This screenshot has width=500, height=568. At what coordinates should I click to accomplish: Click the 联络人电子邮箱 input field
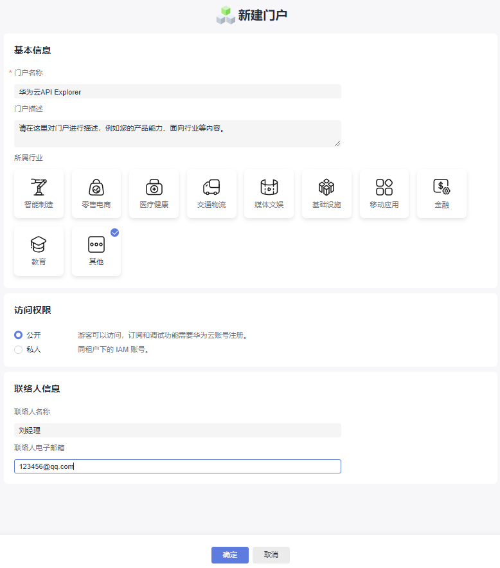[177, 466]
